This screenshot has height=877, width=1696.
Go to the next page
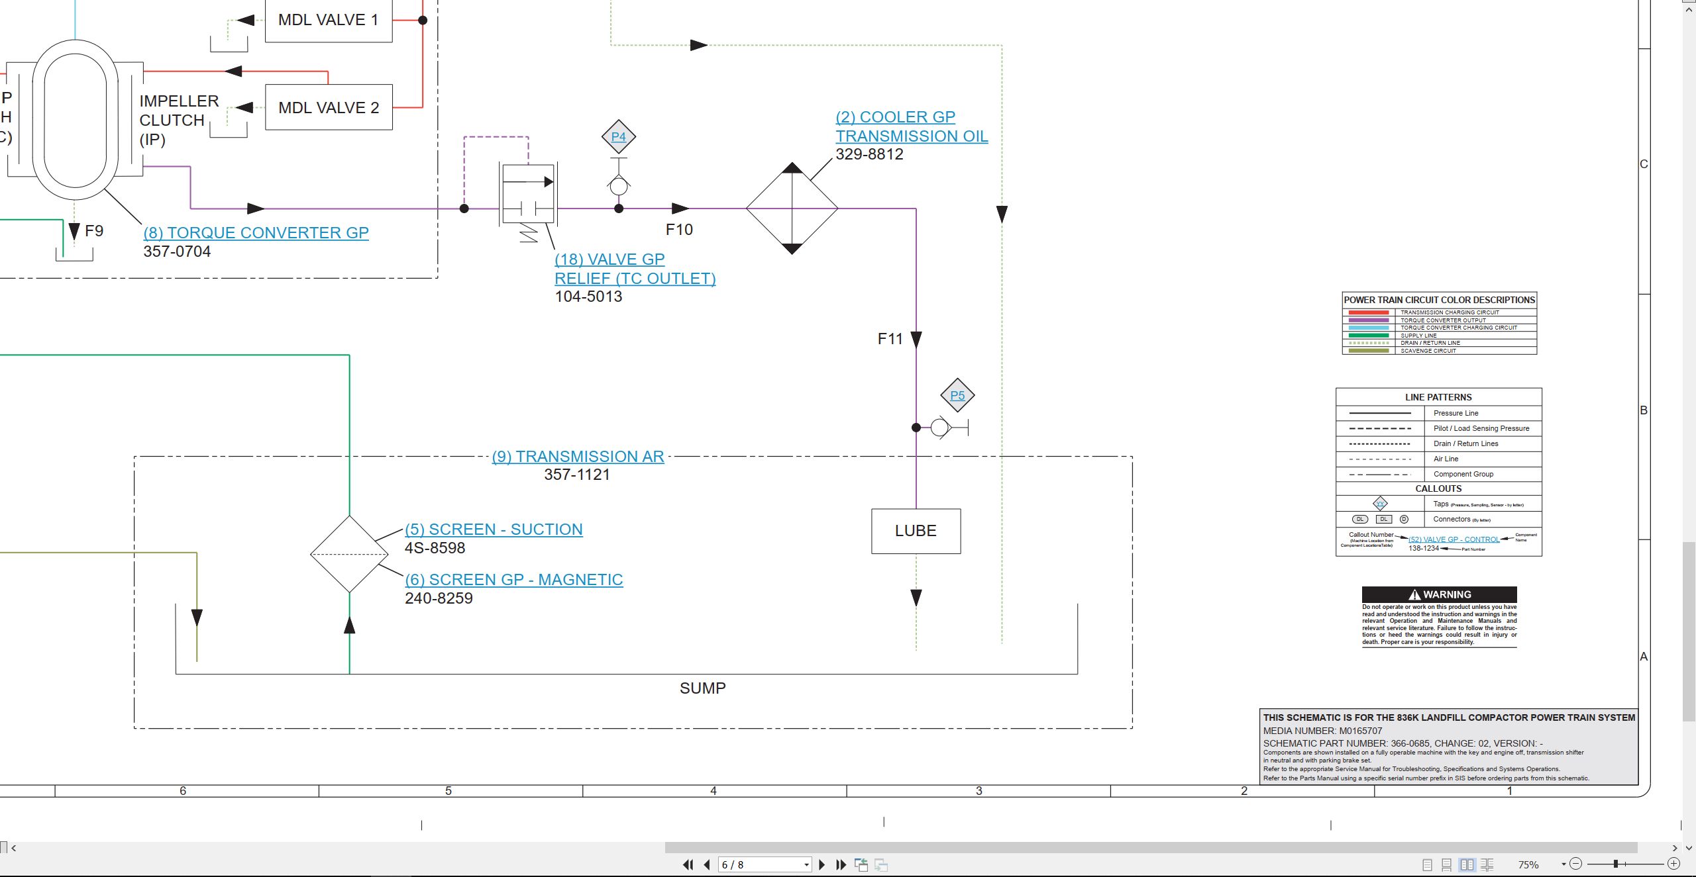pyautogui.click(x=822, y=864)
